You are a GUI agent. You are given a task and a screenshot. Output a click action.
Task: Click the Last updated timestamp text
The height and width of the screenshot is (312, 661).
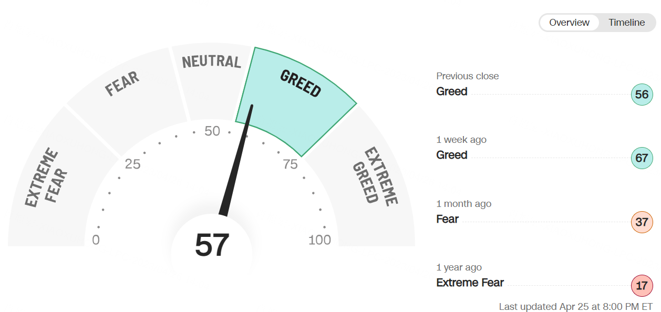click(x=575, y=306)
